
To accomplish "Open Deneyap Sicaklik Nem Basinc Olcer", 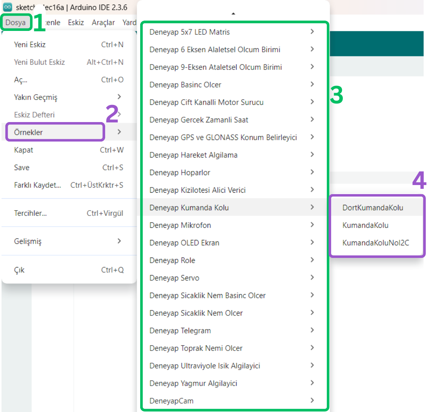I will click(x=234, y=296).
